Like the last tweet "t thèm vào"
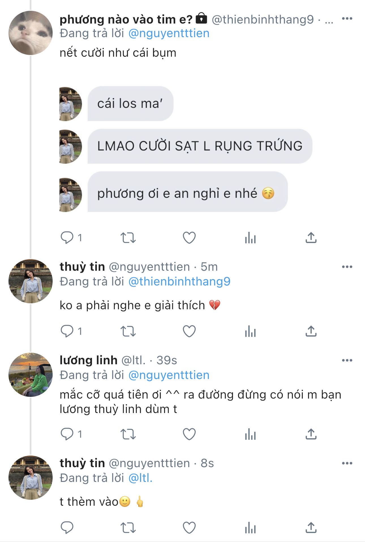Viewport: 365px width, 542px height. point(189,528)
